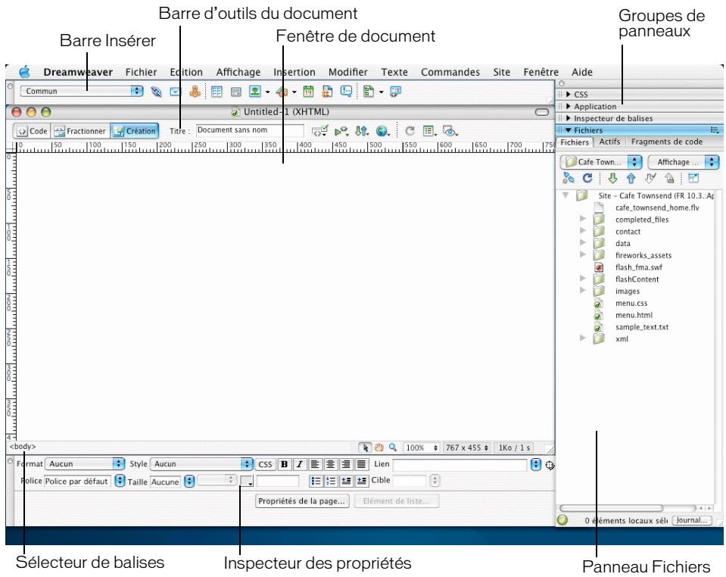Open the Style dropdown
Viewport: 726px width, 577px height.
pos(201,463)
